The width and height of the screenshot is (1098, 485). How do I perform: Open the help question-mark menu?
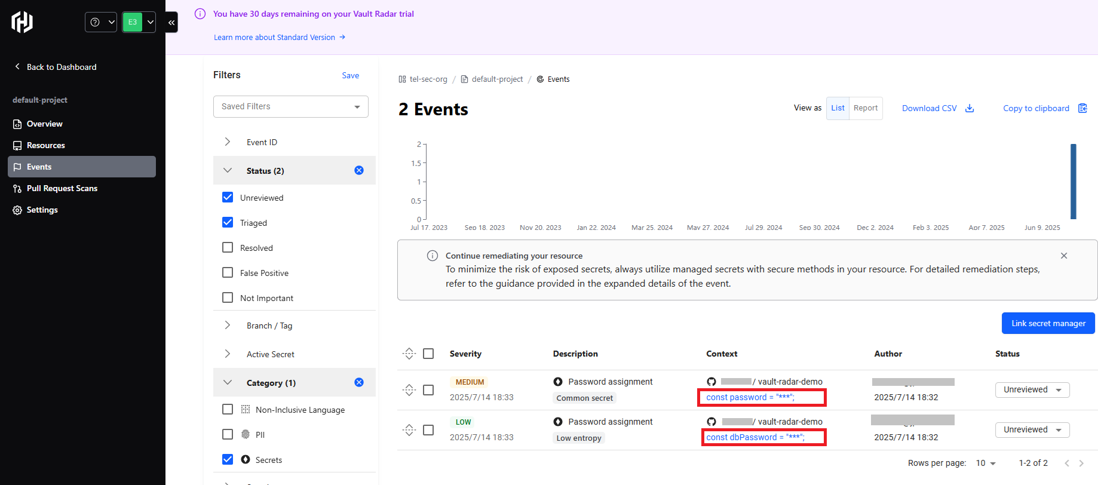100,22
